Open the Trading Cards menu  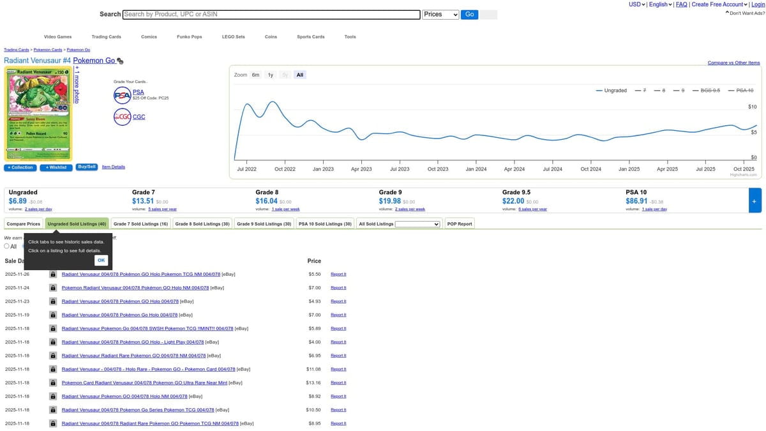106,37
